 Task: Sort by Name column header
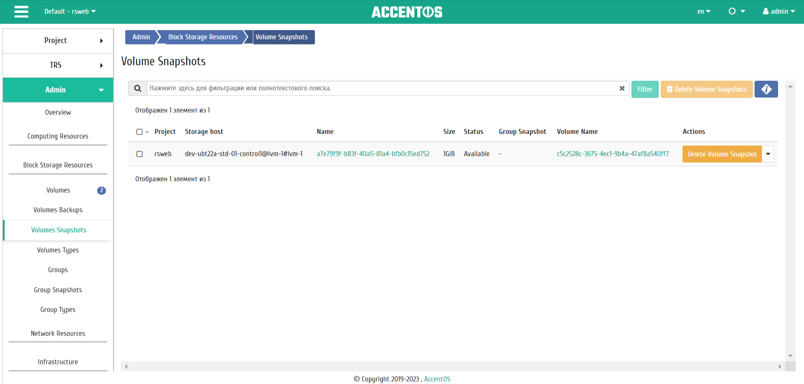[325, 131]
